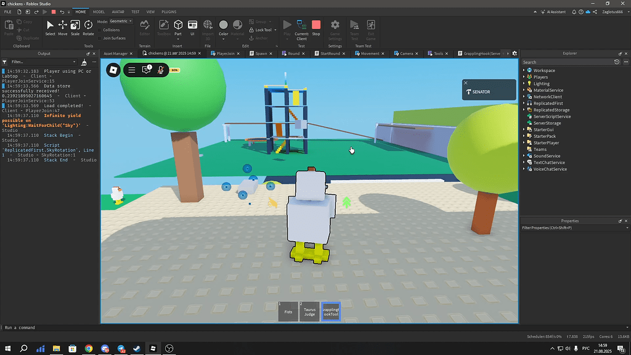631x355 pixels.
Task: Click the Color paint icon
Action: click(224, 25)
